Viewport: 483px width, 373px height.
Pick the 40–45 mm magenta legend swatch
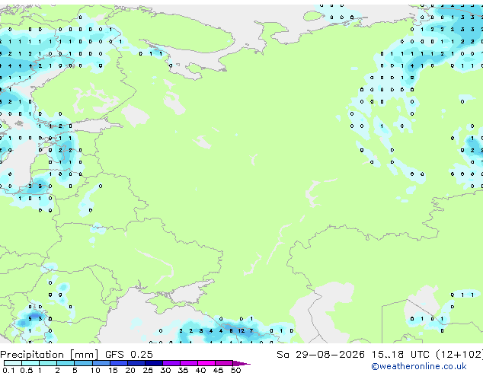tap(206, 363)
